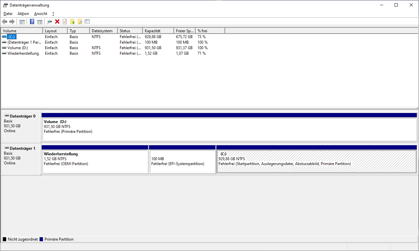Open the Aktion menu

click(x=23, y=14)
